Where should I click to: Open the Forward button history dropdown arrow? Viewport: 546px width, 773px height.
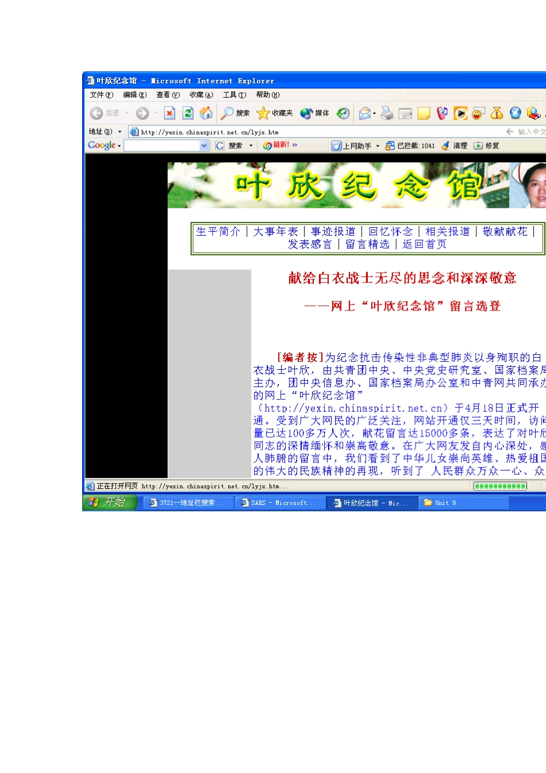156,113
